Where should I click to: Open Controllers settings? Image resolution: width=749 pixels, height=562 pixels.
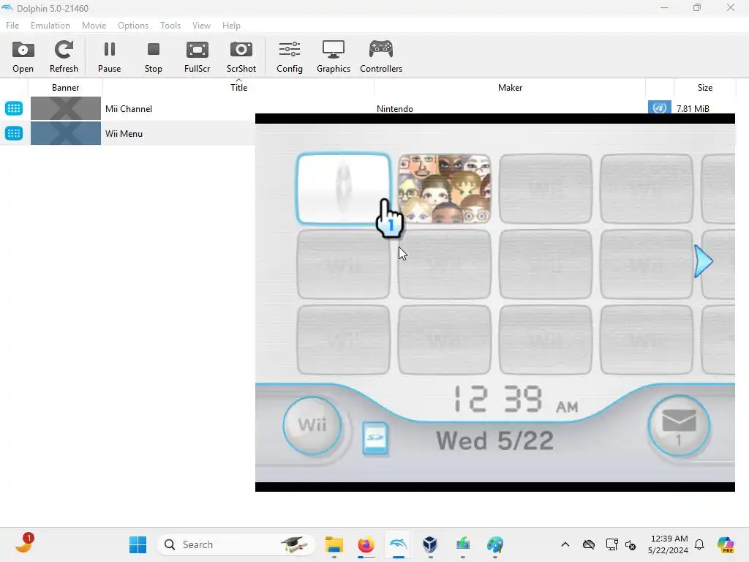pyautogui.click(x=381, y=57)
